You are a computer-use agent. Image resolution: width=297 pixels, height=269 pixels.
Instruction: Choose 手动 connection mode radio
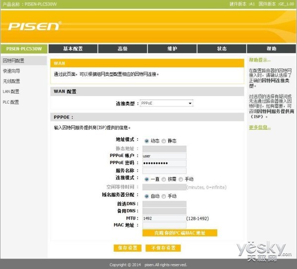point(181,179)
